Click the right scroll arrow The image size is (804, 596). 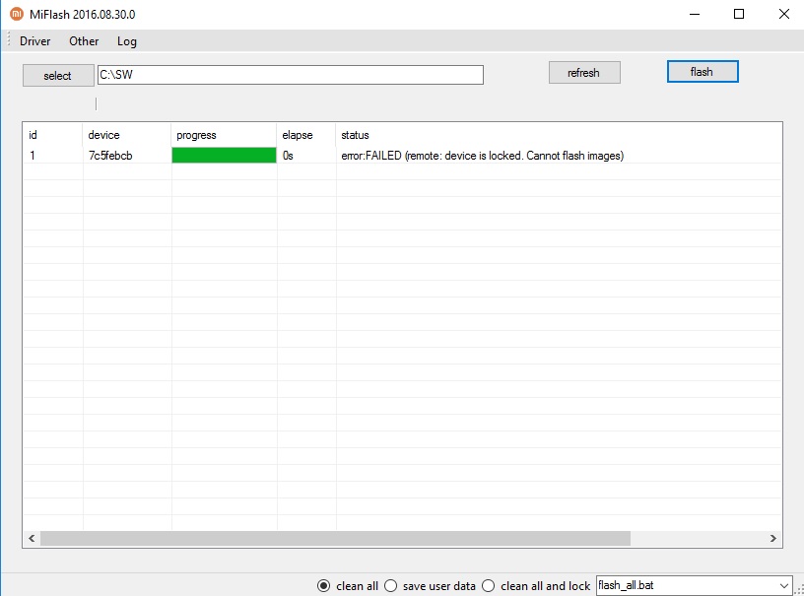[x=772, y=538]
